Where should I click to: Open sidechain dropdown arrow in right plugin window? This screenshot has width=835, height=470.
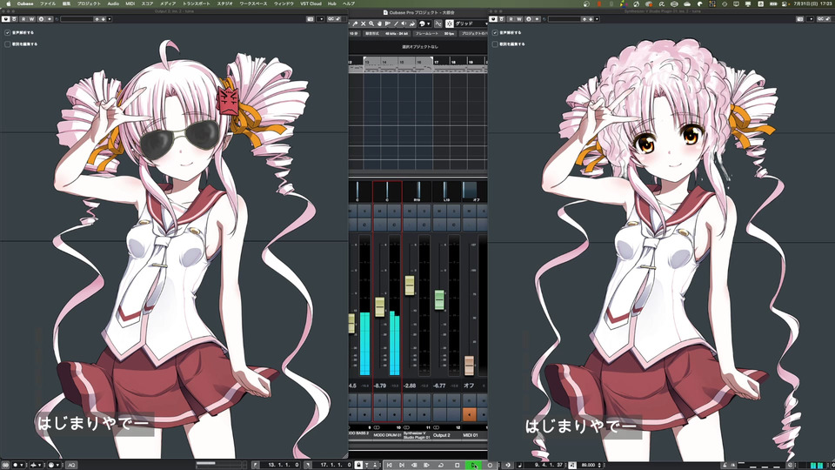tap(538, 19)
